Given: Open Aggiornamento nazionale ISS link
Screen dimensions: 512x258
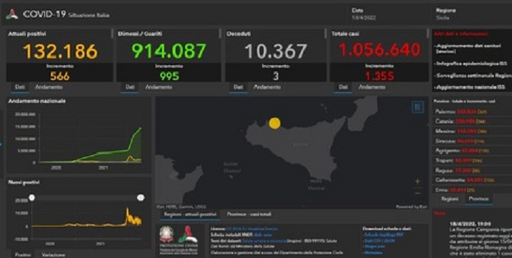Looking at the screenshot, I should 470,88.
